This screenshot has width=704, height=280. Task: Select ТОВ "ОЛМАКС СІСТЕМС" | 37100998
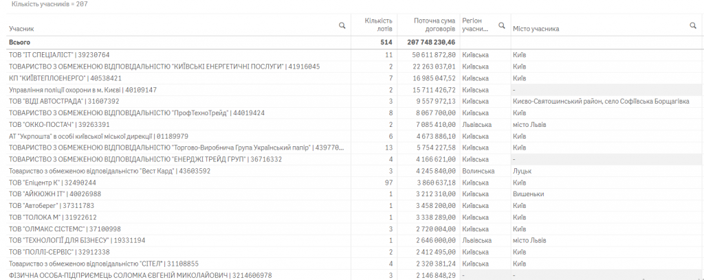pos(65,229)
